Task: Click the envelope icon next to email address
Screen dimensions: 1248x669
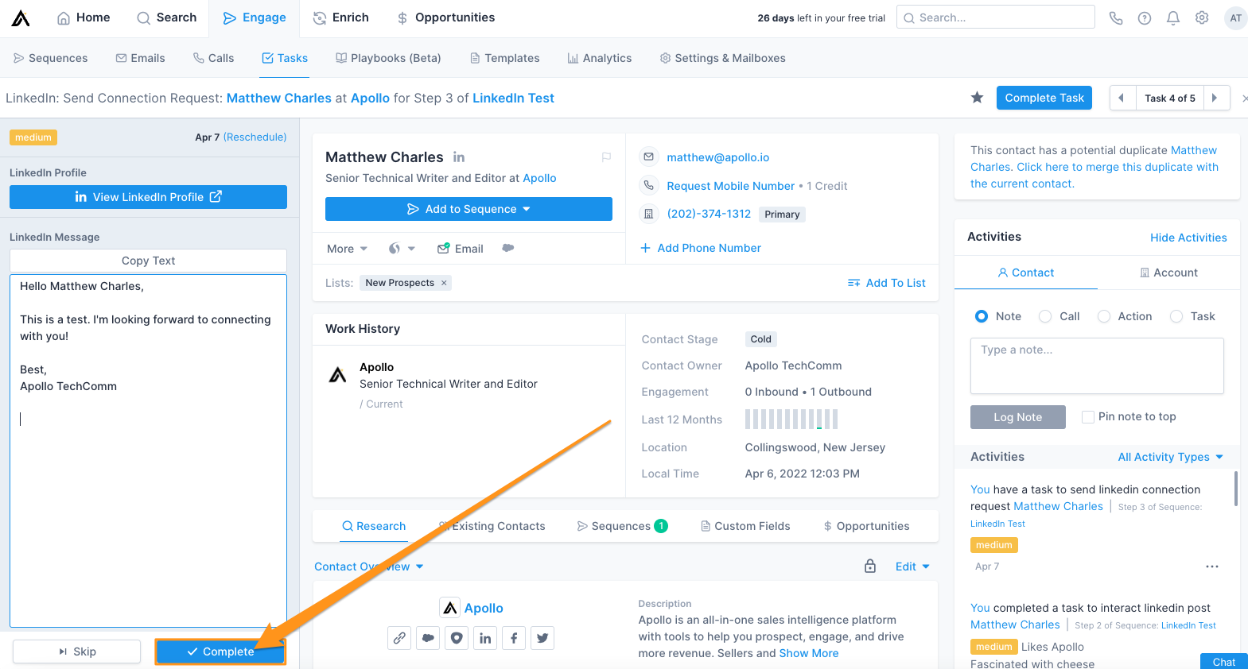Action: (649, 157)
